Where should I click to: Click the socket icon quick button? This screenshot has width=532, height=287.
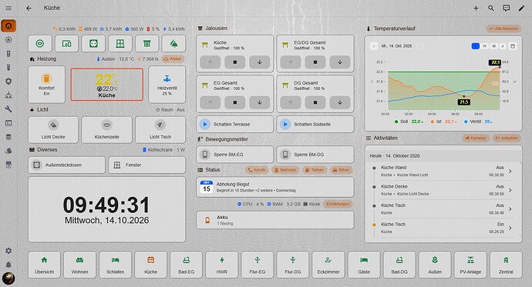[x=93, y=44]
